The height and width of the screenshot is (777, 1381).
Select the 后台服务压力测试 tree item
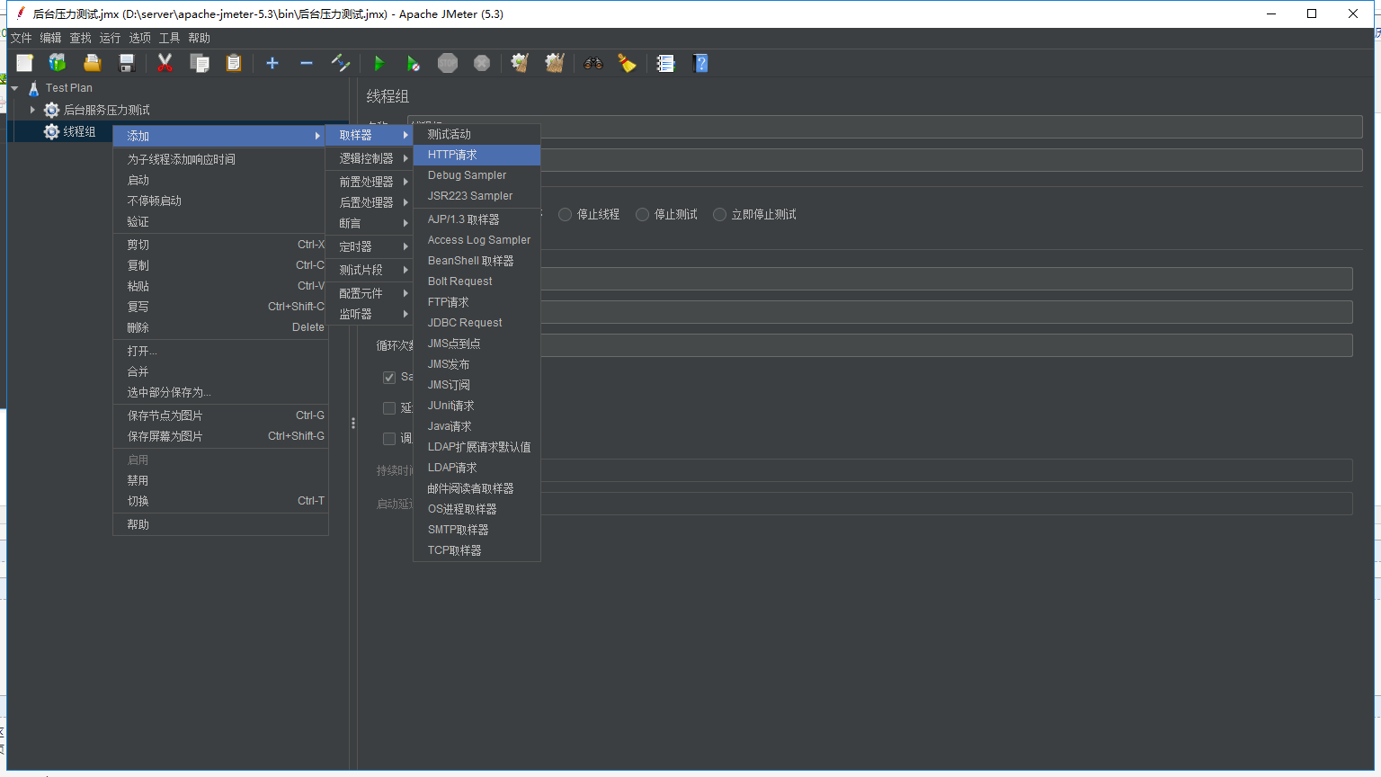107,110
